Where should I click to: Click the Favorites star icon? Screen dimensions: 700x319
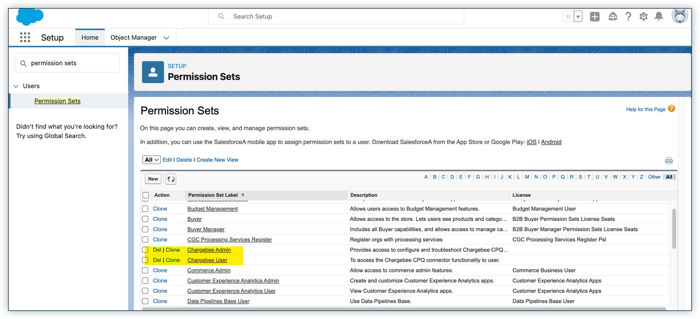(568, 17)
